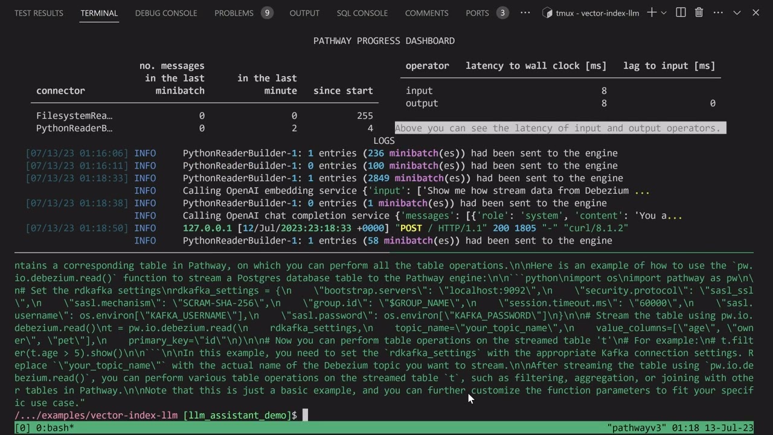Close the terminal panel
Screen dimensions: 773x435
tap(755, 13)
